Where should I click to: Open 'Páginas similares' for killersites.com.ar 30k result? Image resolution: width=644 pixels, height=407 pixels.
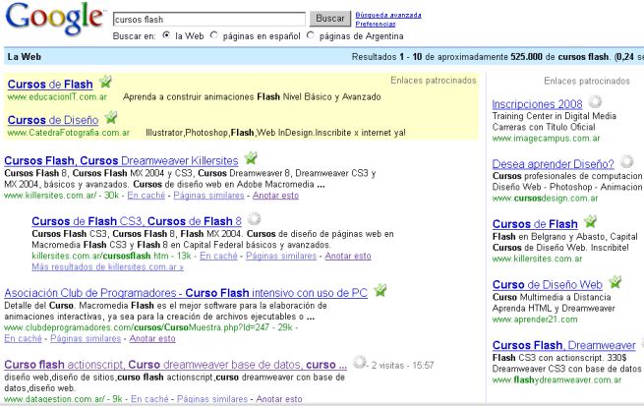(x=208, y=196)
